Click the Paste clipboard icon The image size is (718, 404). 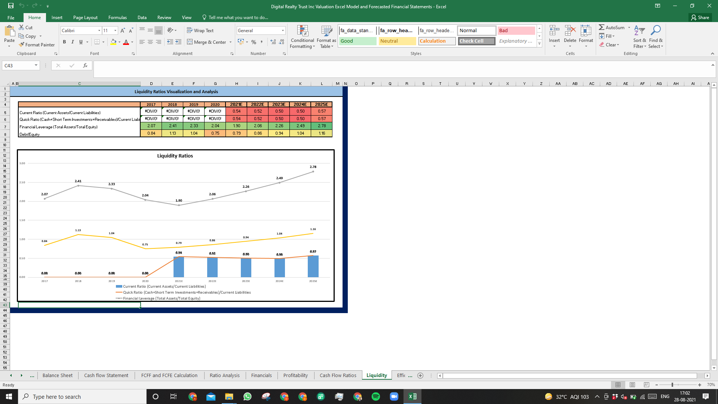[x=9, y=31]
